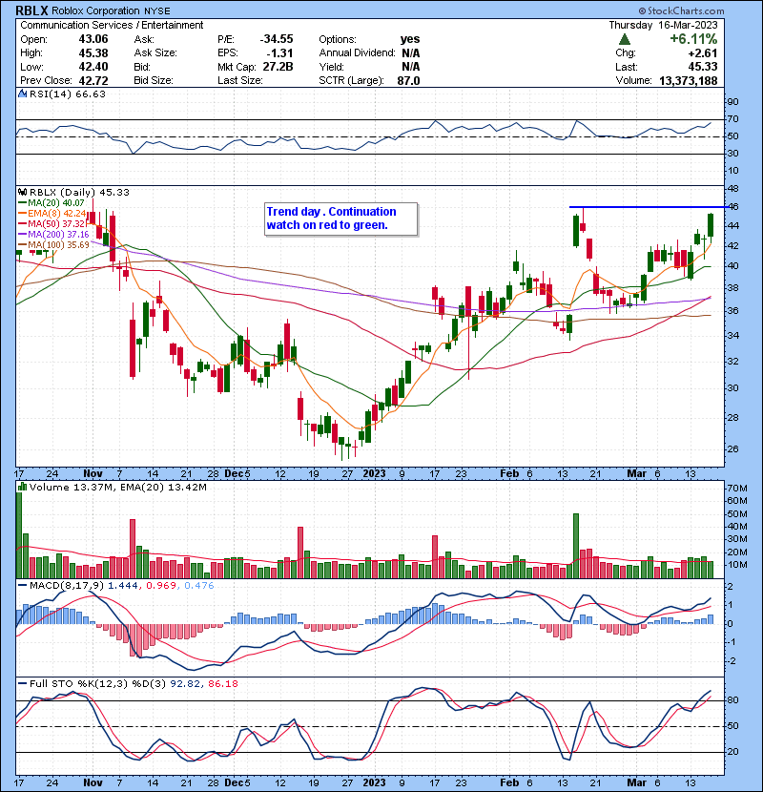
Task: Click the MA(200) 37.16 legend entry
Action: (x=53, y=235)
